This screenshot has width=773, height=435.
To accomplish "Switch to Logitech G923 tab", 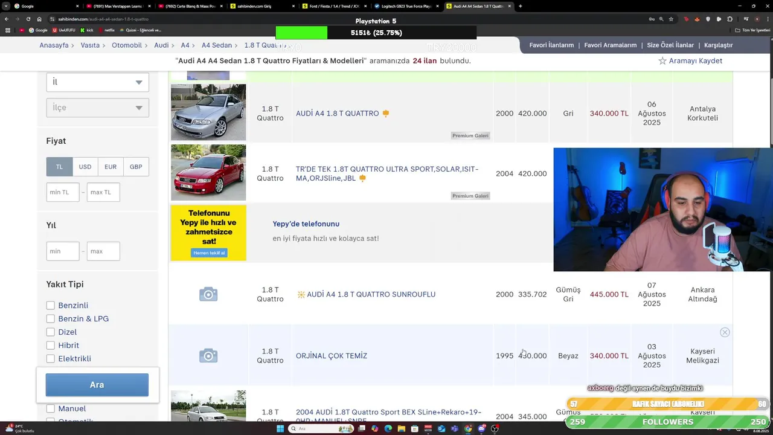I will click(x=407, y=6).
